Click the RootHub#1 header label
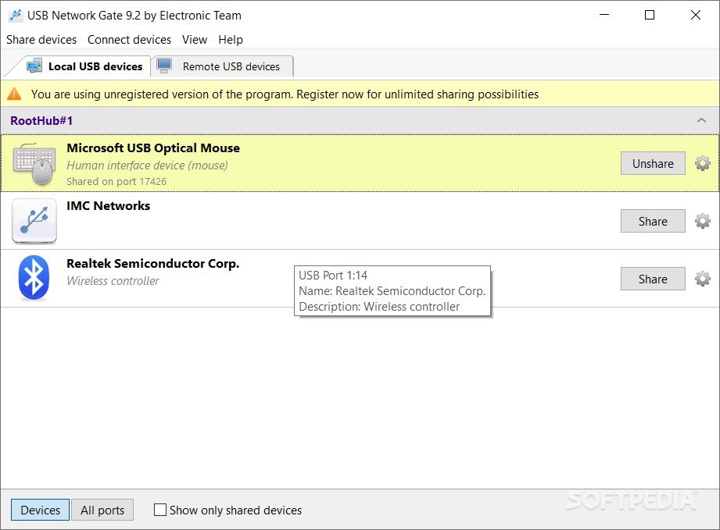The width and height of the screenshot is (720, 530). 41,120
